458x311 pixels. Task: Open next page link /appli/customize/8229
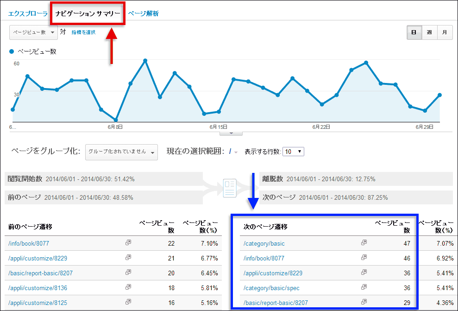pos(273,273)
